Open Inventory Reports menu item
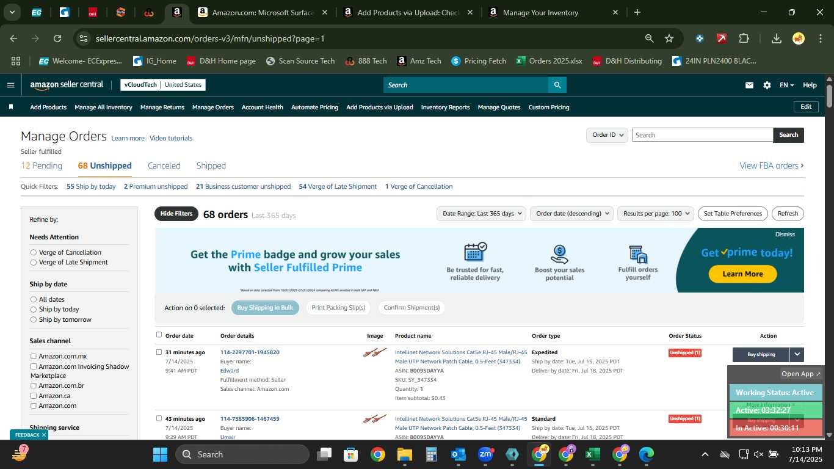The image size is (834, 469). point(445,107)
